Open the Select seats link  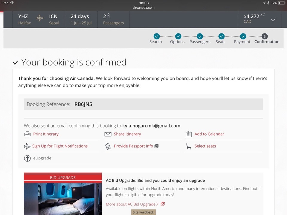tap(205, 146)
